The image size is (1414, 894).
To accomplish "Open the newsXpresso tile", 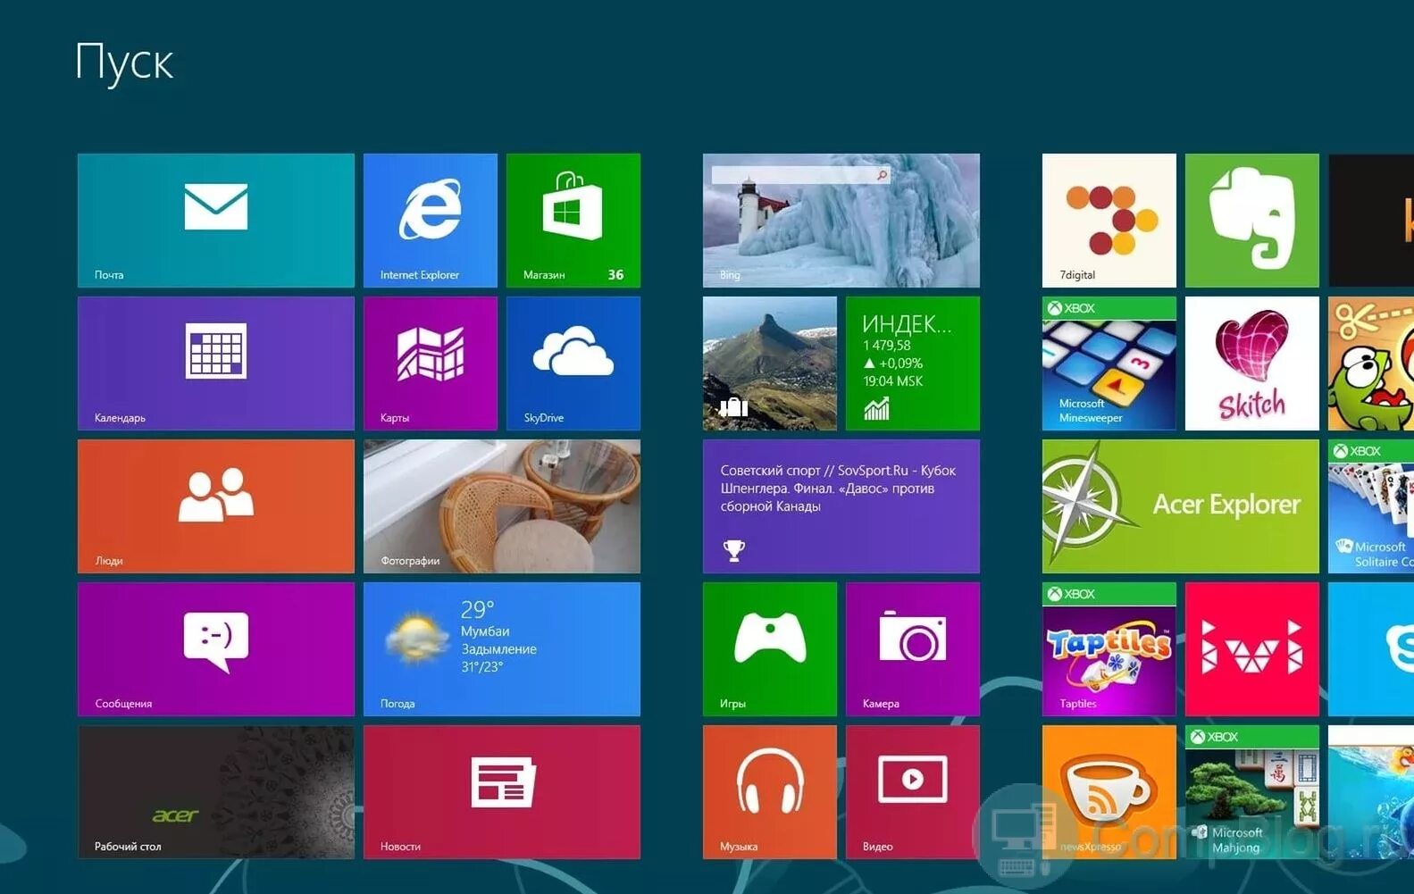I will (x=1109, y=792).
